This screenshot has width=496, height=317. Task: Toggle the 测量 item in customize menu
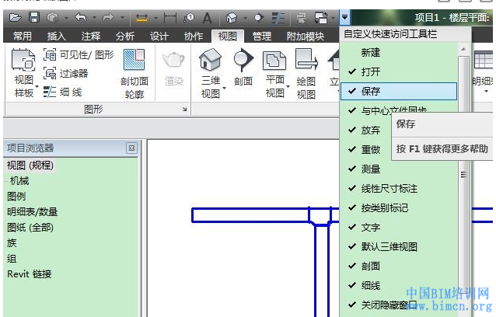click(x=371, y=169)
